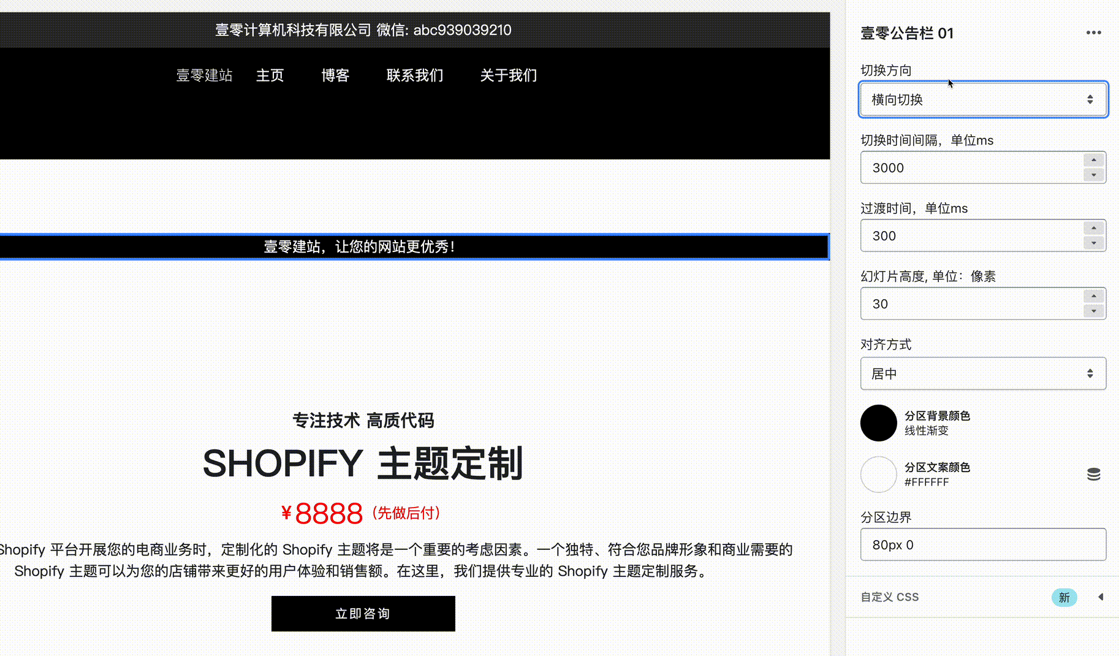Open the three-dot options menu for 壹零公告栏 01
This screenshot has width=1119, height=656.
tap(1094, 32)
